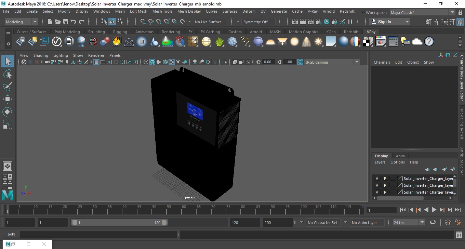Open V-Ray help question mark icon

(429, 42)
